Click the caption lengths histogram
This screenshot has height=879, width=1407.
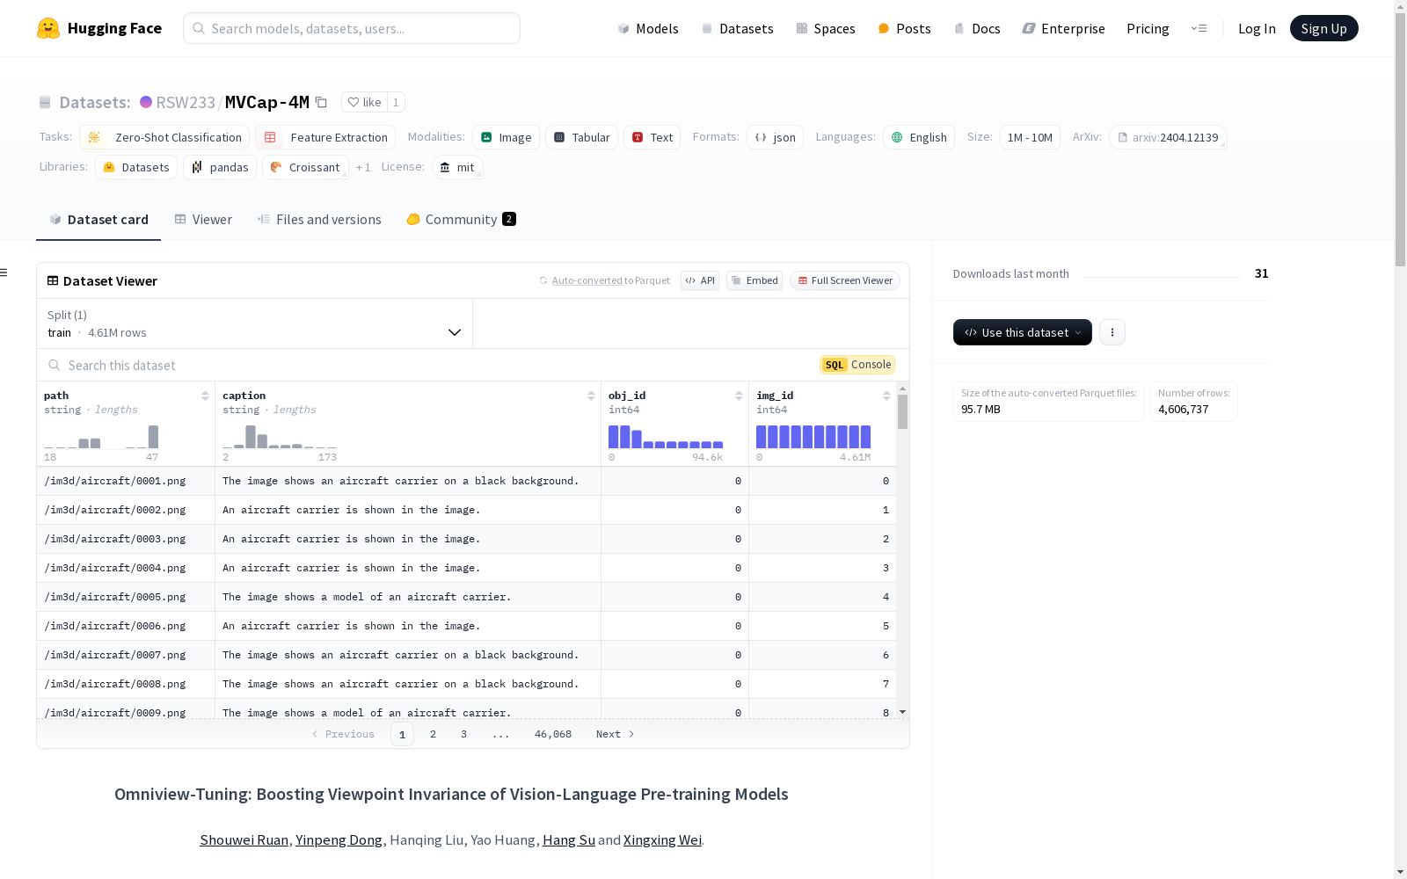(x=280, y=437)
